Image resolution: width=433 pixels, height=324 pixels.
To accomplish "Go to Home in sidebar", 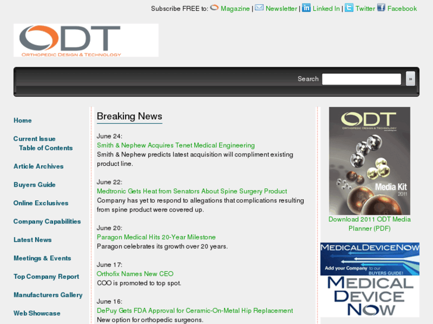I will (23, 121).
